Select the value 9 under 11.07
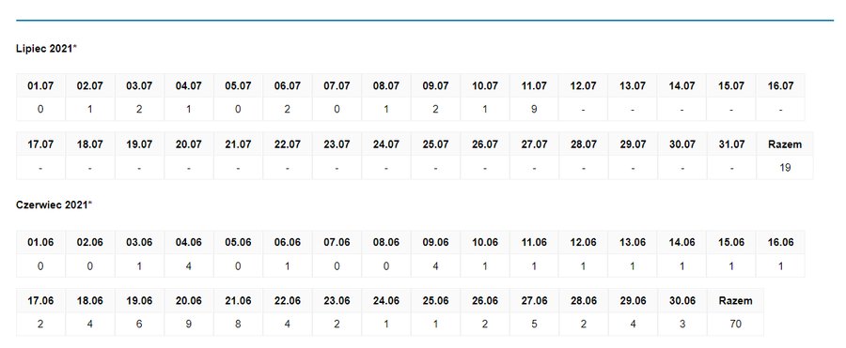The width and height of the screenshot is (846, 348). pos(534,110)
